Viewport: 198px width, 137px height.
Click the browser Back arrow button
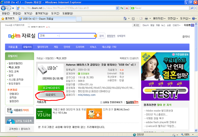[x=3, y=8]
